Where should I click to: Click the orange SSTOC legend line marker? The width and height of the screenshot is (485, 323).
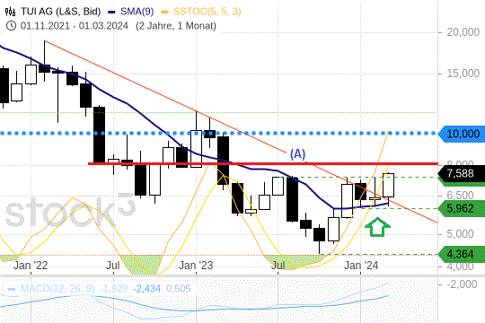coord(165,12)
